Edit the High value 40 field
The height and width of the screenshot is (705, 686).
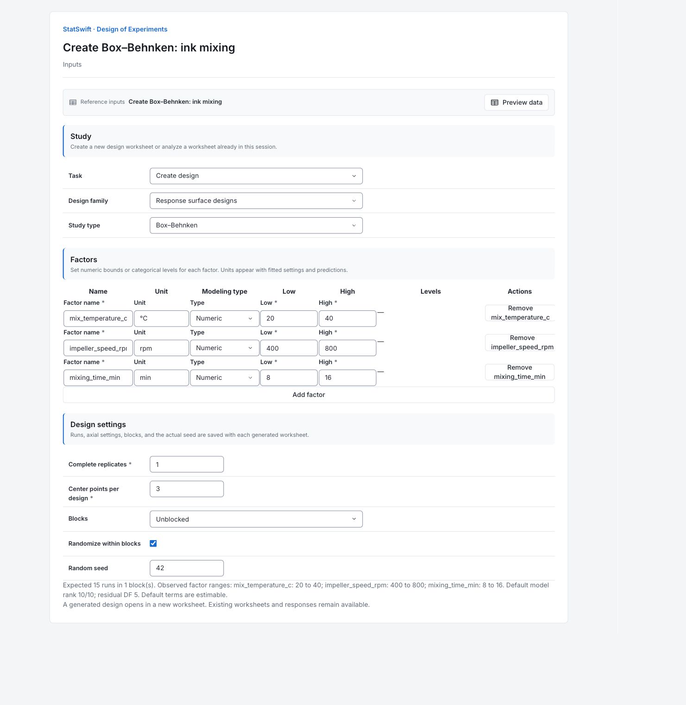347,319
